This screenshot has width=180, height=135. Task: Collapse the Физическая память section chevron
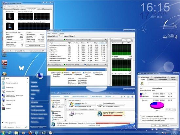[105, 65]
